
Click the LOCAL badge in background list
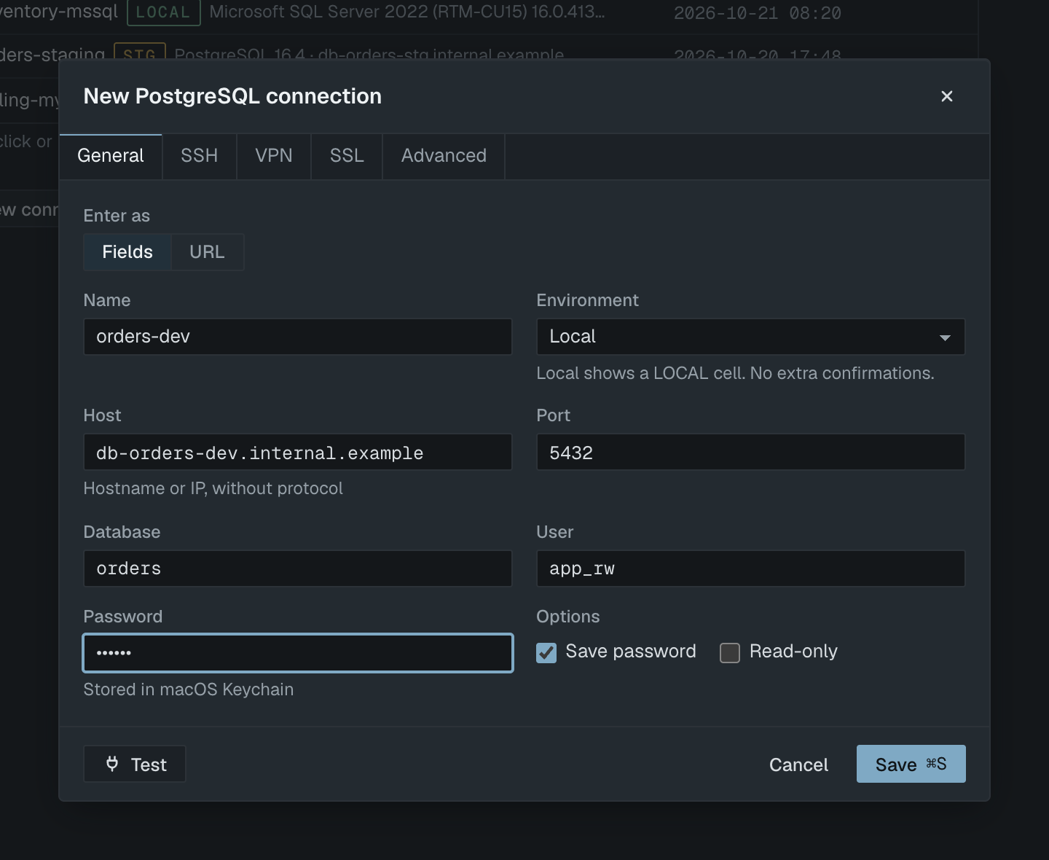point(163,12)
